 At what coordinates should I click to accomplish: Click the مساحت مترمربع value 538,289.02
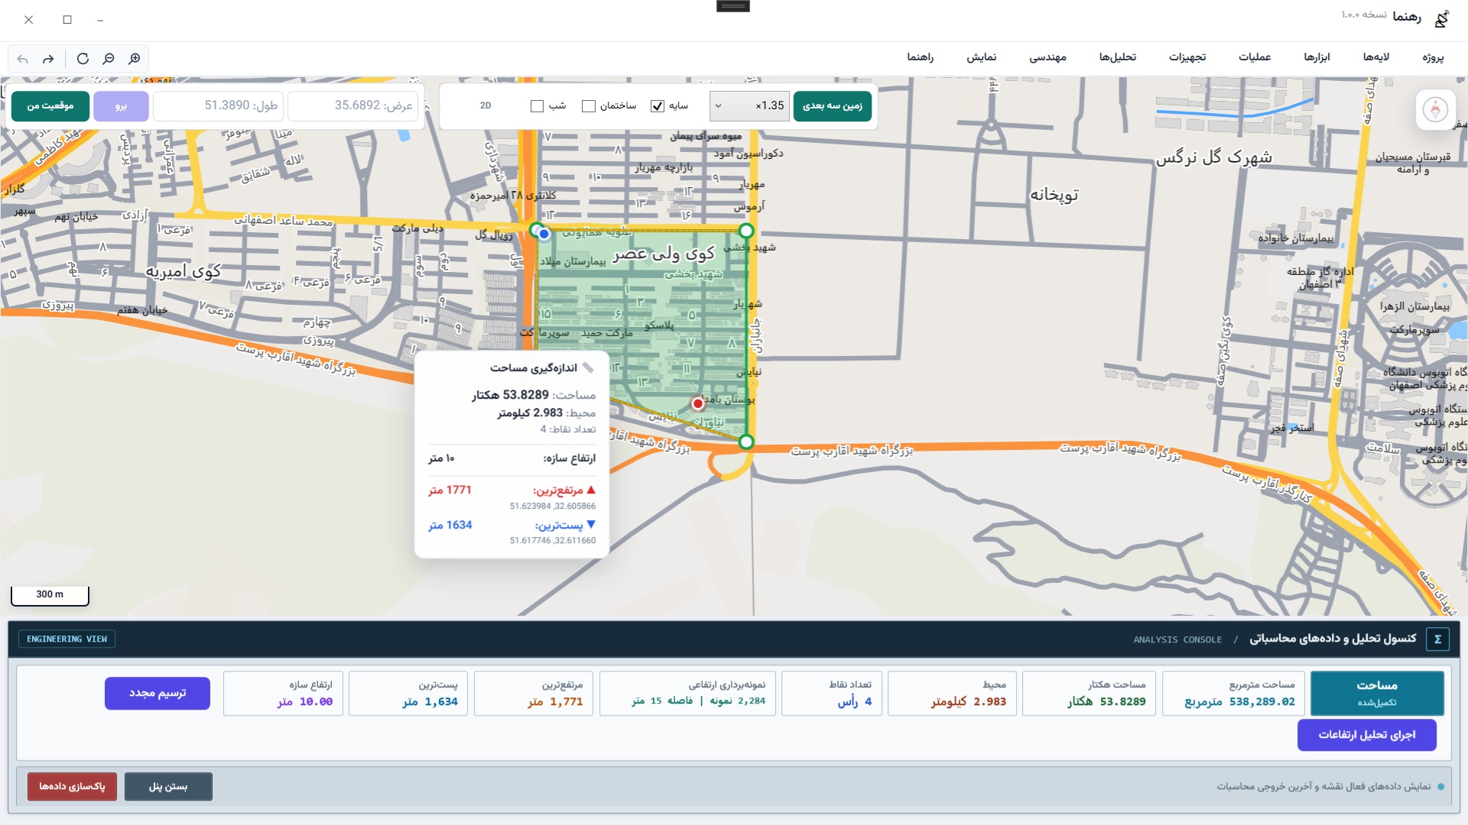tap(1239, 702)
